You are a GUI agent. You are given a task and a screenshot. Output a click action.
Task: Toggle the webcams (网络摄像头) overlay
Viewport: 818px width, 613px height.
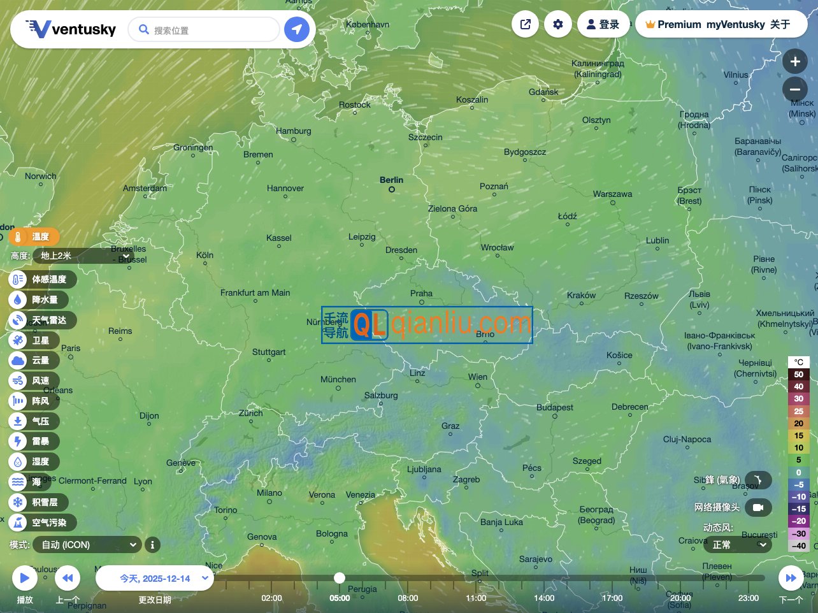pos(757,507)
